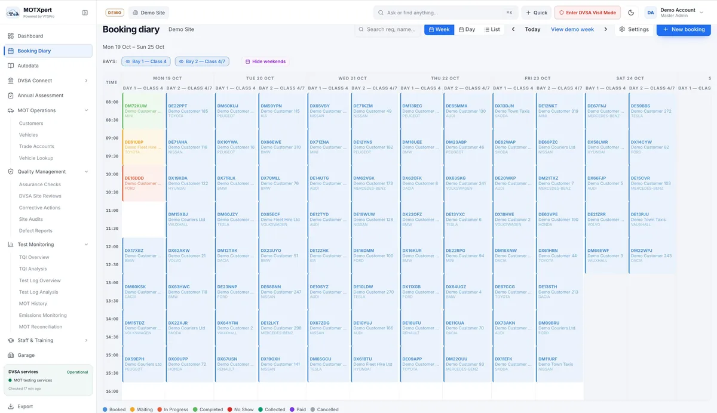Switch to List view
The image size is (717, 413).
(x=492, y=29)
